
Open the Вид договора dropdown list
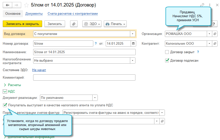click(132, 34)
